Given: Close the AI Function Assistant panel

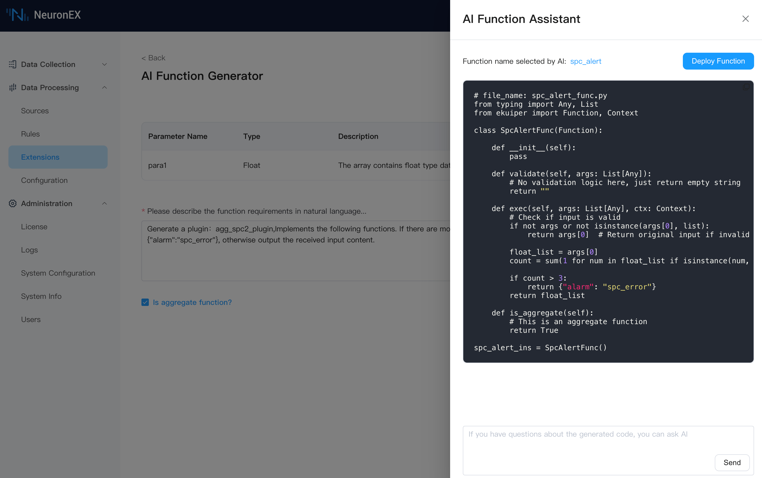Looking at the screenshot, I should click(745, 19).
